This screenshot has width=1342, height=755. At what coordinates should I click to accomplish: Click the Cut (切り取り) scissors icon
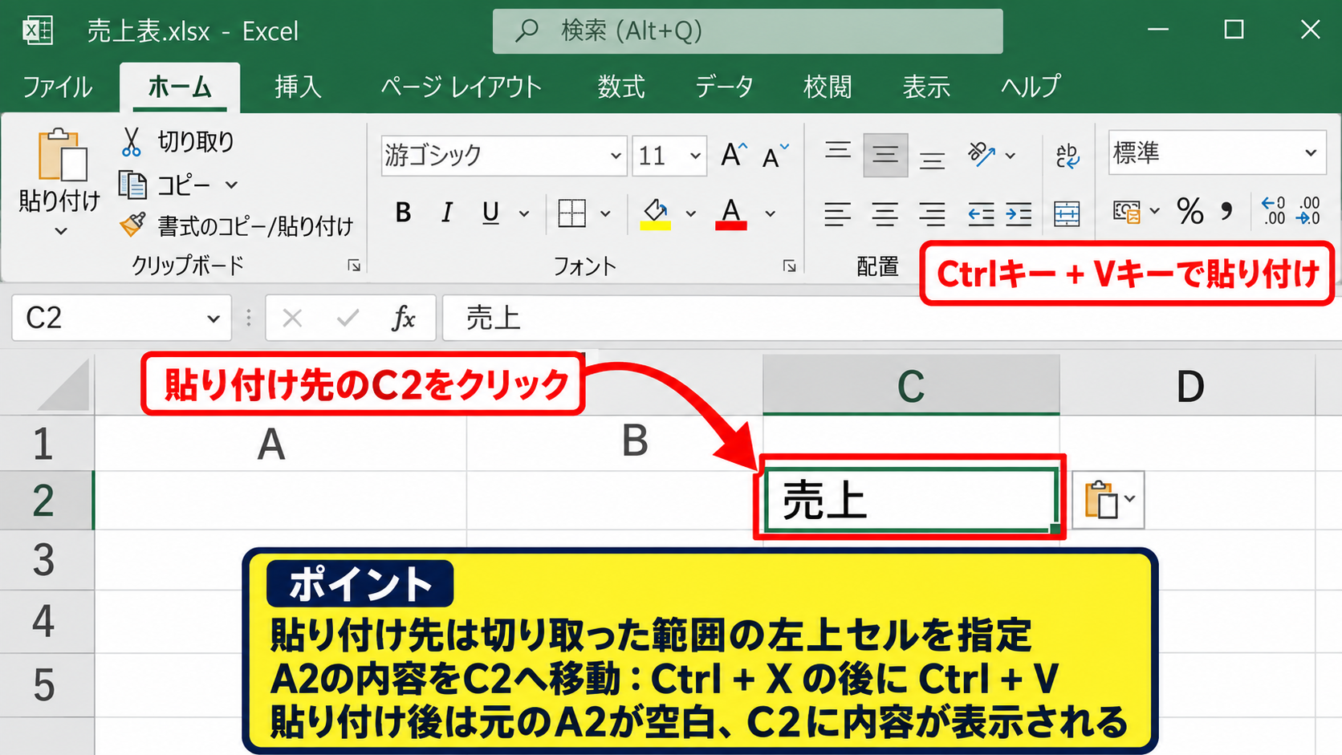(x=131, y=142)
